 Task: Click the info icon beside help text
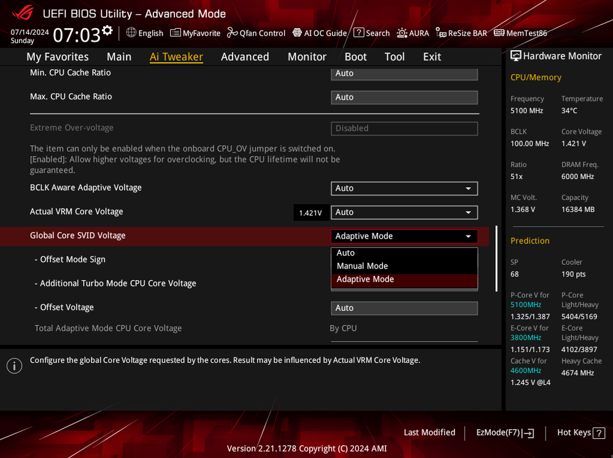(15, 366)
